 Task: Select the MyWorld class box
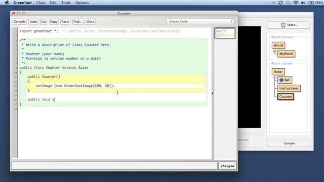[286, 54]
